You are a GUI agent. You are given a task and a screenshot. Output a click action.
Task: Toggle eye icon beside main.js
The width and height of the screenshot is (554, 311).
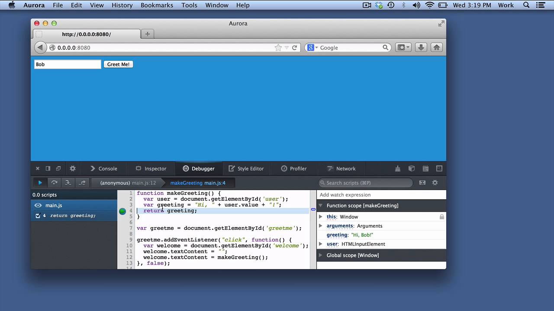[x=38, y=206]
